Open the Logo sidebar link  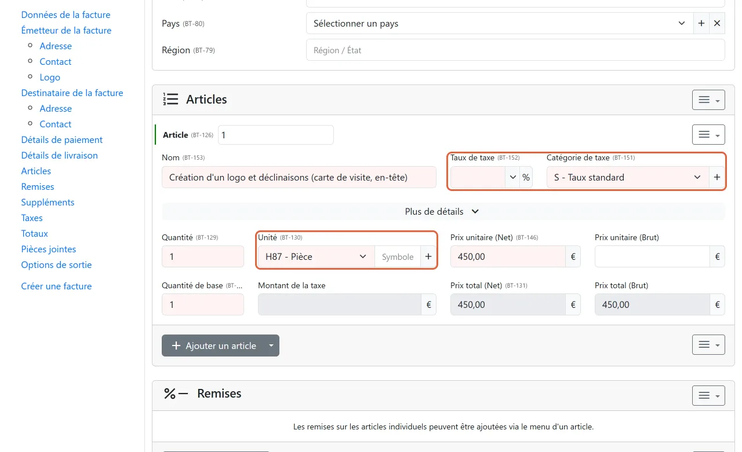50,77
